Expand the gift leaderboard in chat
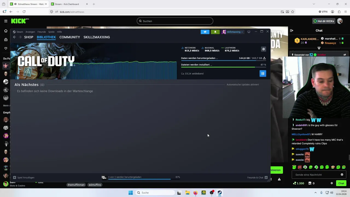The height and width of the screenshot is (197, 350). 319,48
